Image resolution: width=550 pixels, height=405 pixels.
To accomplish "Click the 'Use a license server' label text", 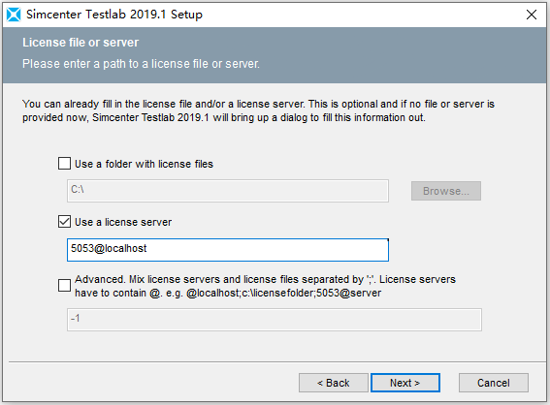I will point(123,222).
